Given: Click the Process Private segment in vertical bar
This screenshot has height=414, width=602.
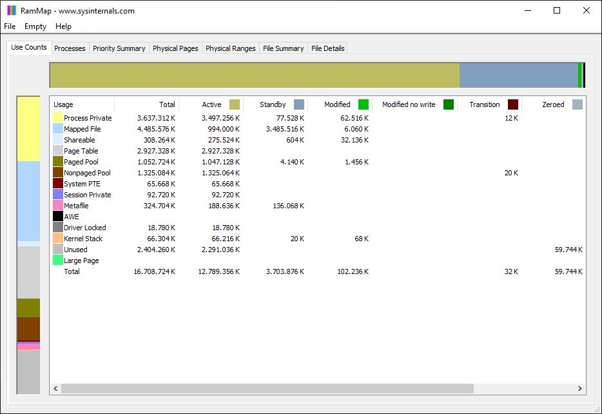Looking at the screenshot, I should point(28,129).
